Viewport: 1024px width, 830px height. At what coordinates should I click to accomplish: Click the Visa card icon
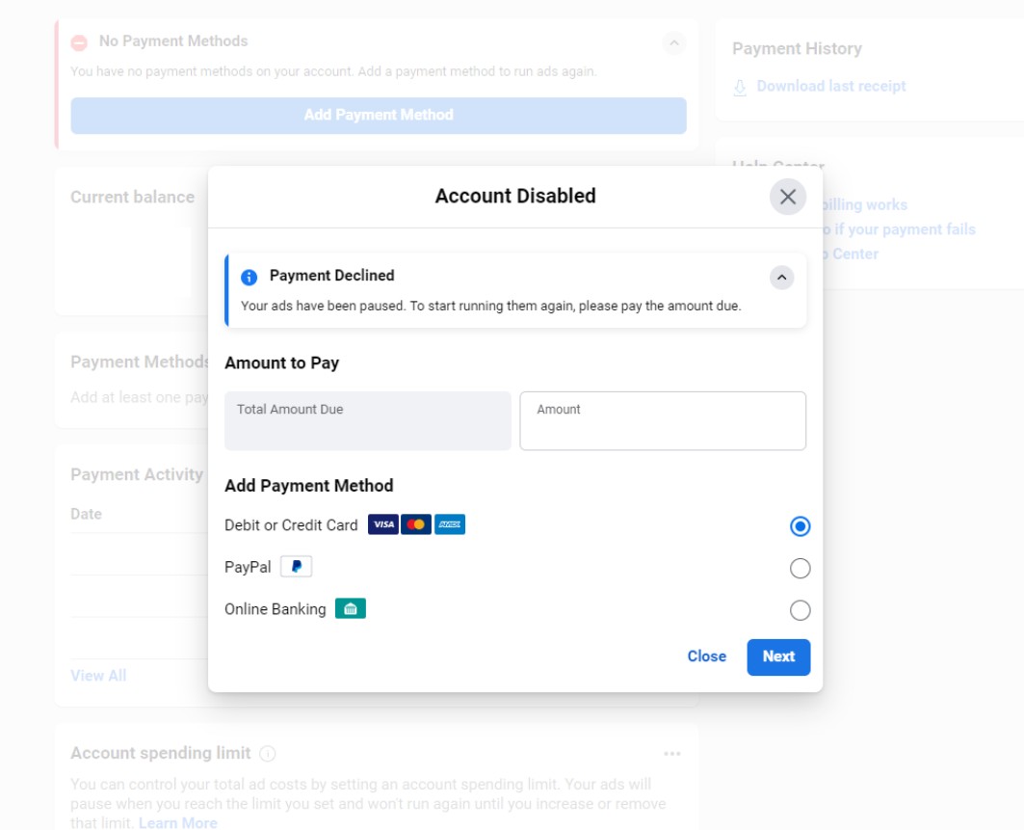click(x=383, y=525)
